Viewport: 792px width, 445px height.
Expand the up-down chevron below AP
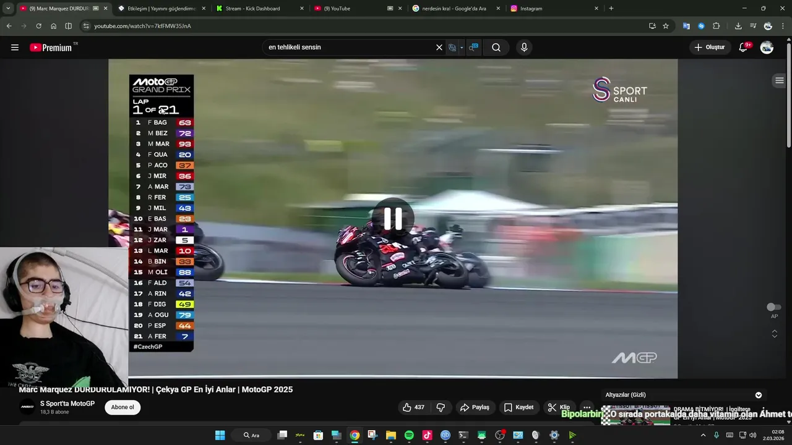click(774, 334)
